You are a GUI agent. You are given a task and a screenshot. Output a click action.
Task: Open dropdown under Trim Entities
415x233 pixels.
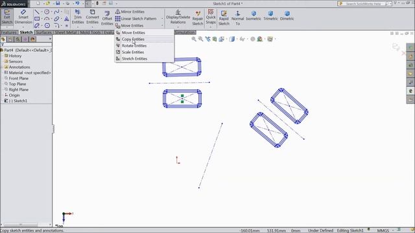click(78, 27)
